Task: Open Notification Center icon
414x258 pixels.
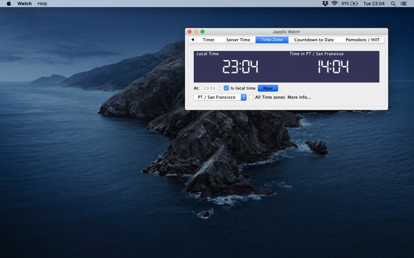Action: coord(404,3)
